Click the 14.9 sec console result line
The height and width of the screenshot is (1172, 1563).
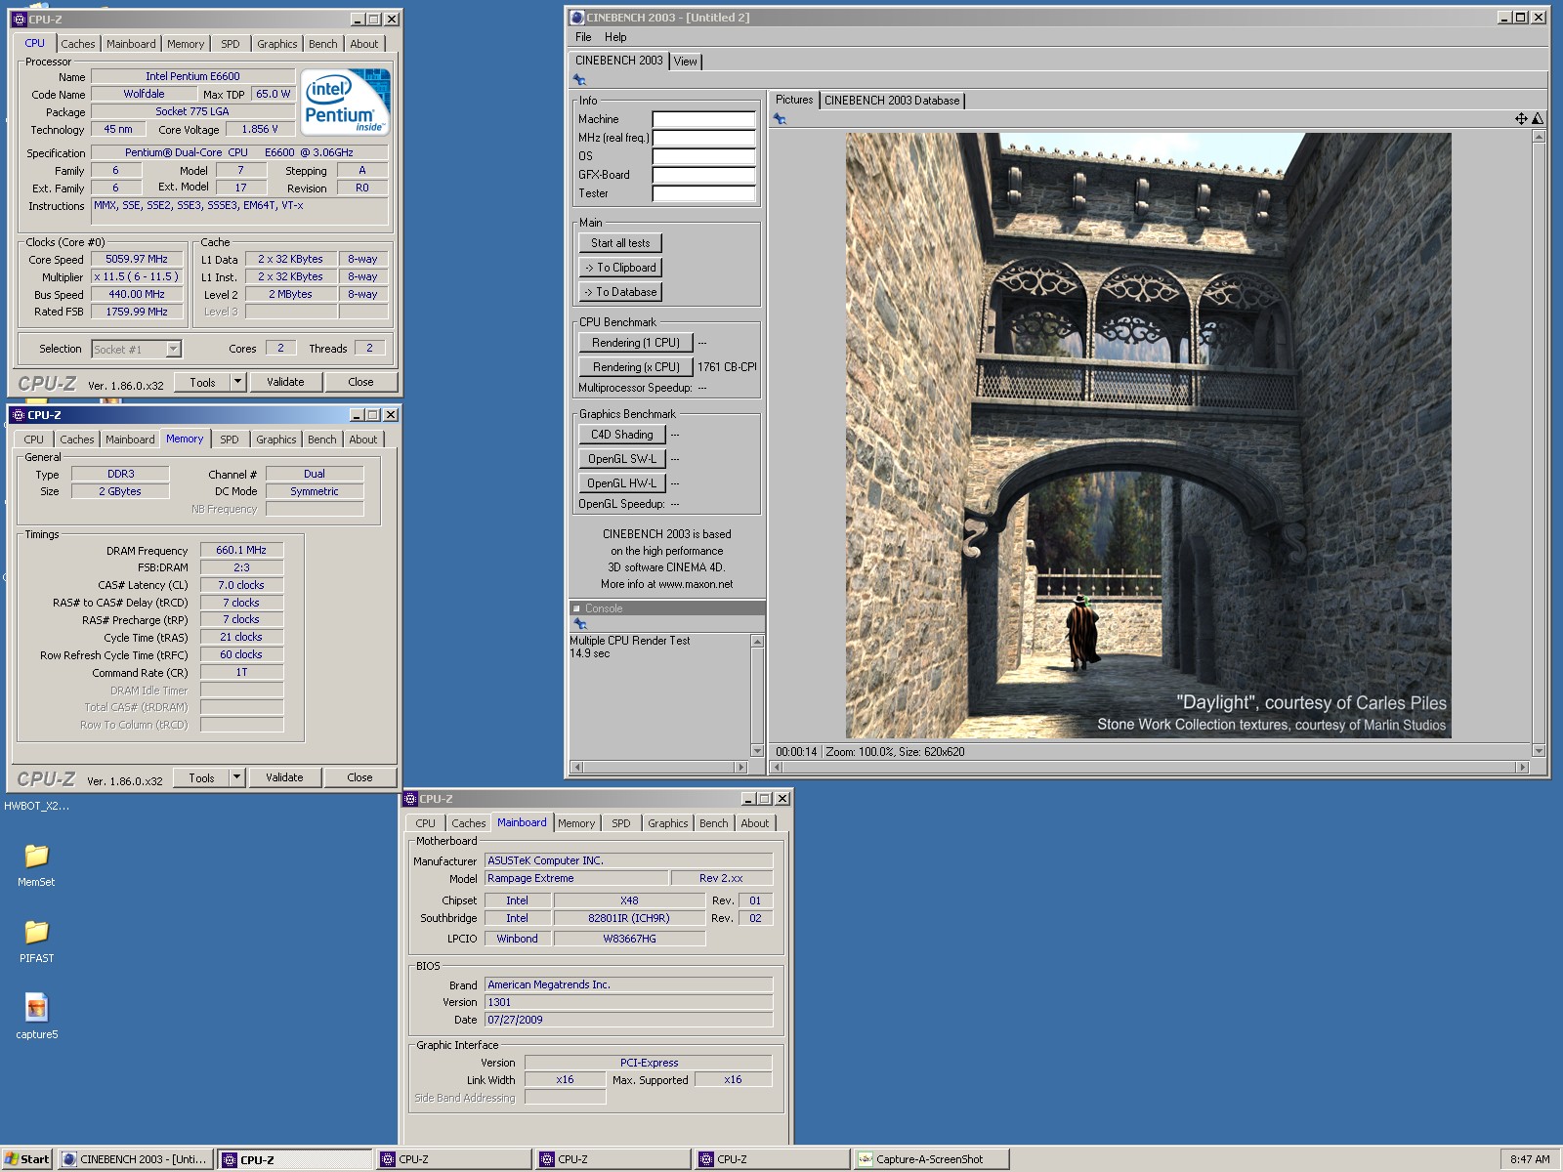coord(590,653)
